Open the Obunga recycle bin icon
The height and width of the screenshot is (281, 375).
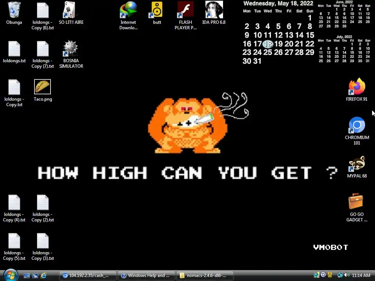tap(14, 13)
